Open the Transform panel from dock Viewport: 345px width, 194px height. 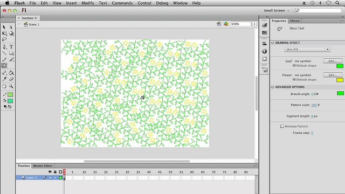265,59
